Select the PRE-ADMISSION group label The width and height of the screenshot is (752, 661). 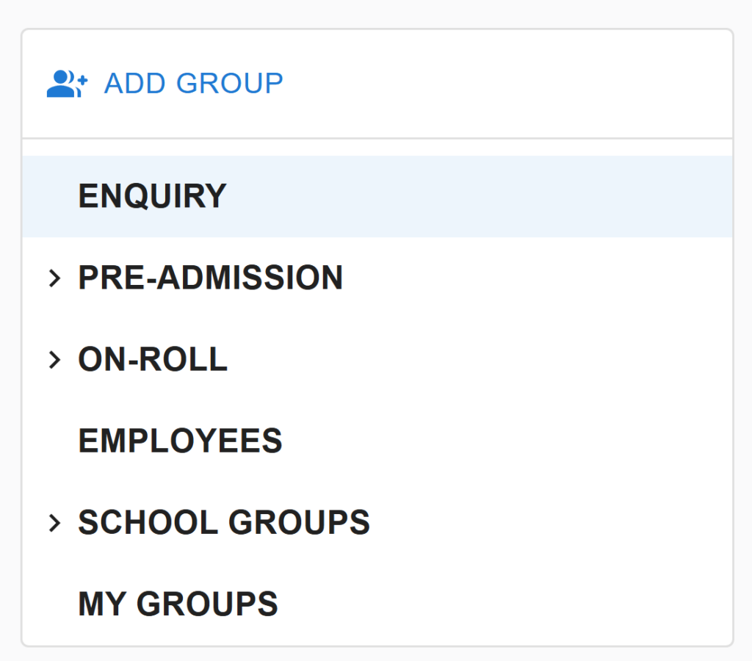click(210, 278)
